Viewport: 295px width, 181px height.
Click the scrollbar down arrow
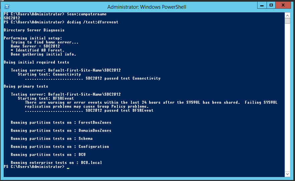click(287, 174)
